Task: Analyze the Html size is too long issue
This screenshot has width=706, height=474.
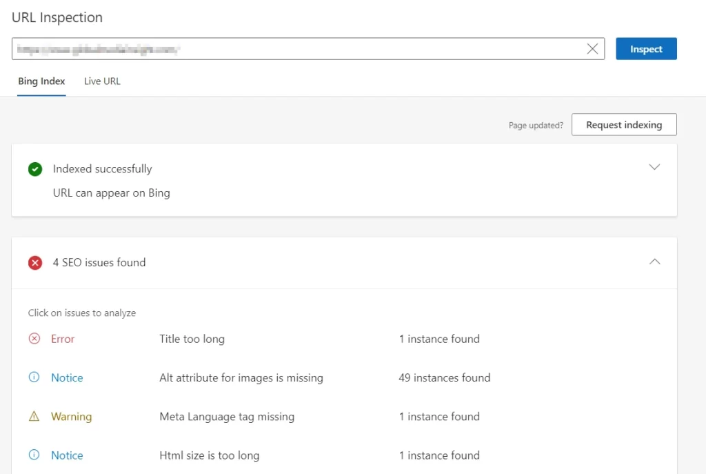Action: point(209,455)
